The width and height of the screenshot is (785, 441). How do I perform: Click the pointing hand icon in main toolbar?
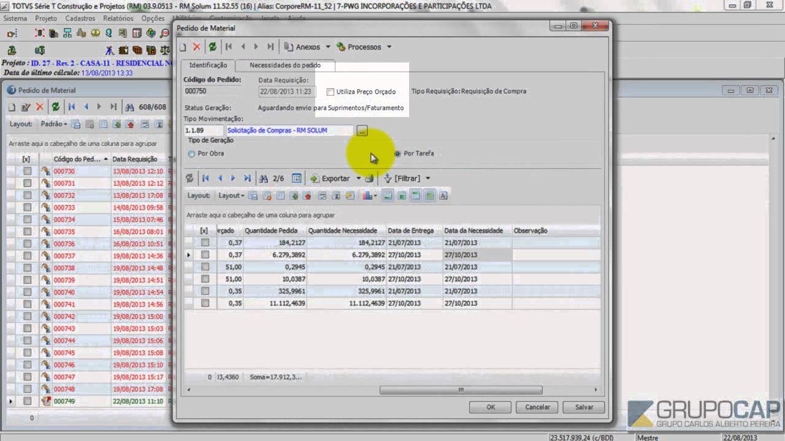point(12,34)
